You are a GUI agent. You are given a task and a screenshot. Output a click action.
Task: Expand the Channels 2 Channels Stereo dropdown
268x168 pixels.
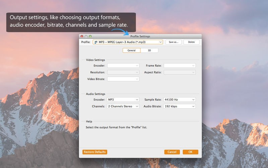[x=123, y=107]
